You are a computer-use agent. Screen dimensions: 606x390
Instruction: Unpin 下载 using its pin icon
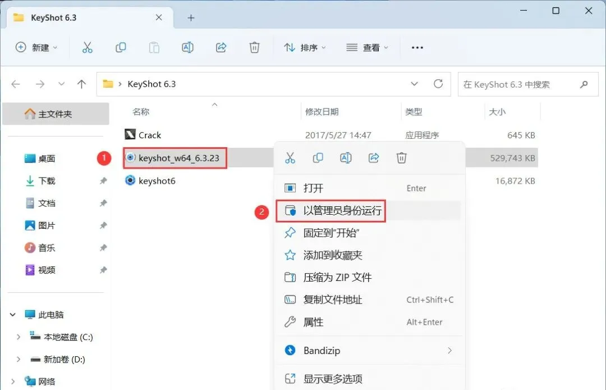pos(103,181)
